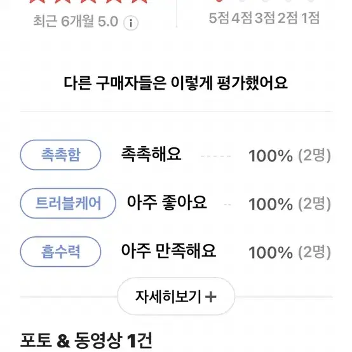This screenshot has height=352, width=352.
Task: Click 100% (2명) in the 촉촉함 row
Action: tap(290, 155)
